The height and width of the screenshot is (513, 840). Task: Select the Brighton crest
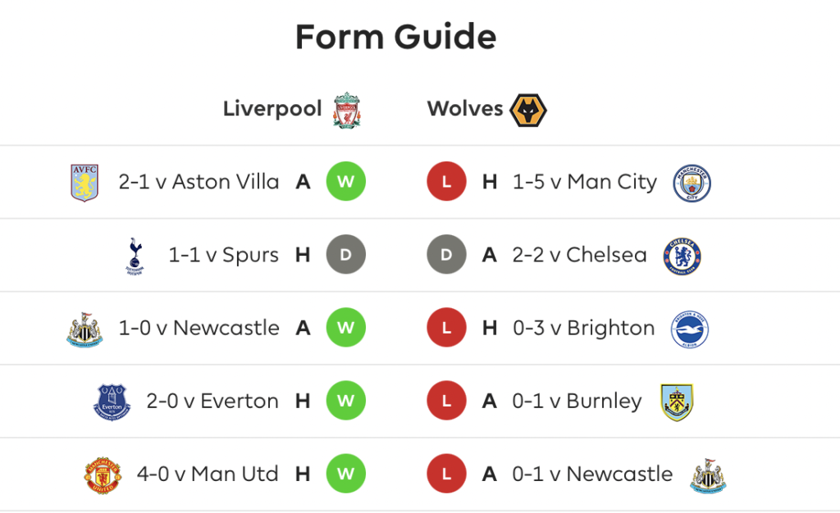689,329
